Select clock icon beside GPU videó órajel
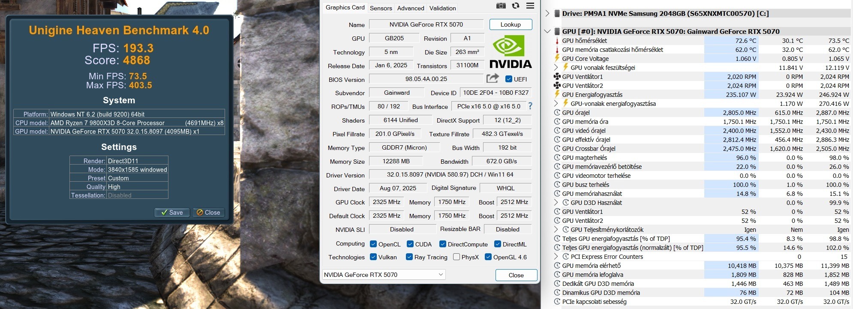 point(557,131)
